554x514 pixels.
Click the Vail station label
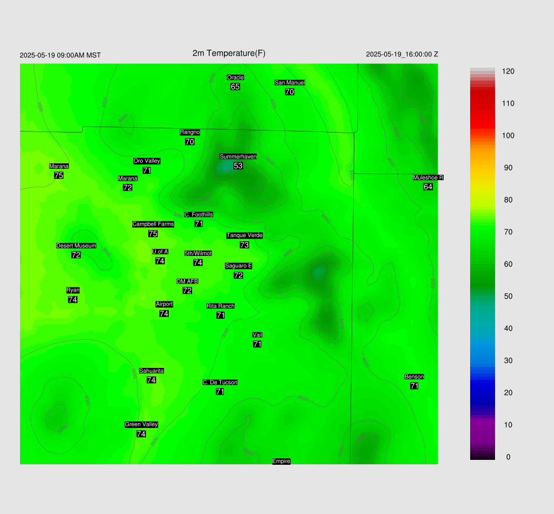(257, 335)
